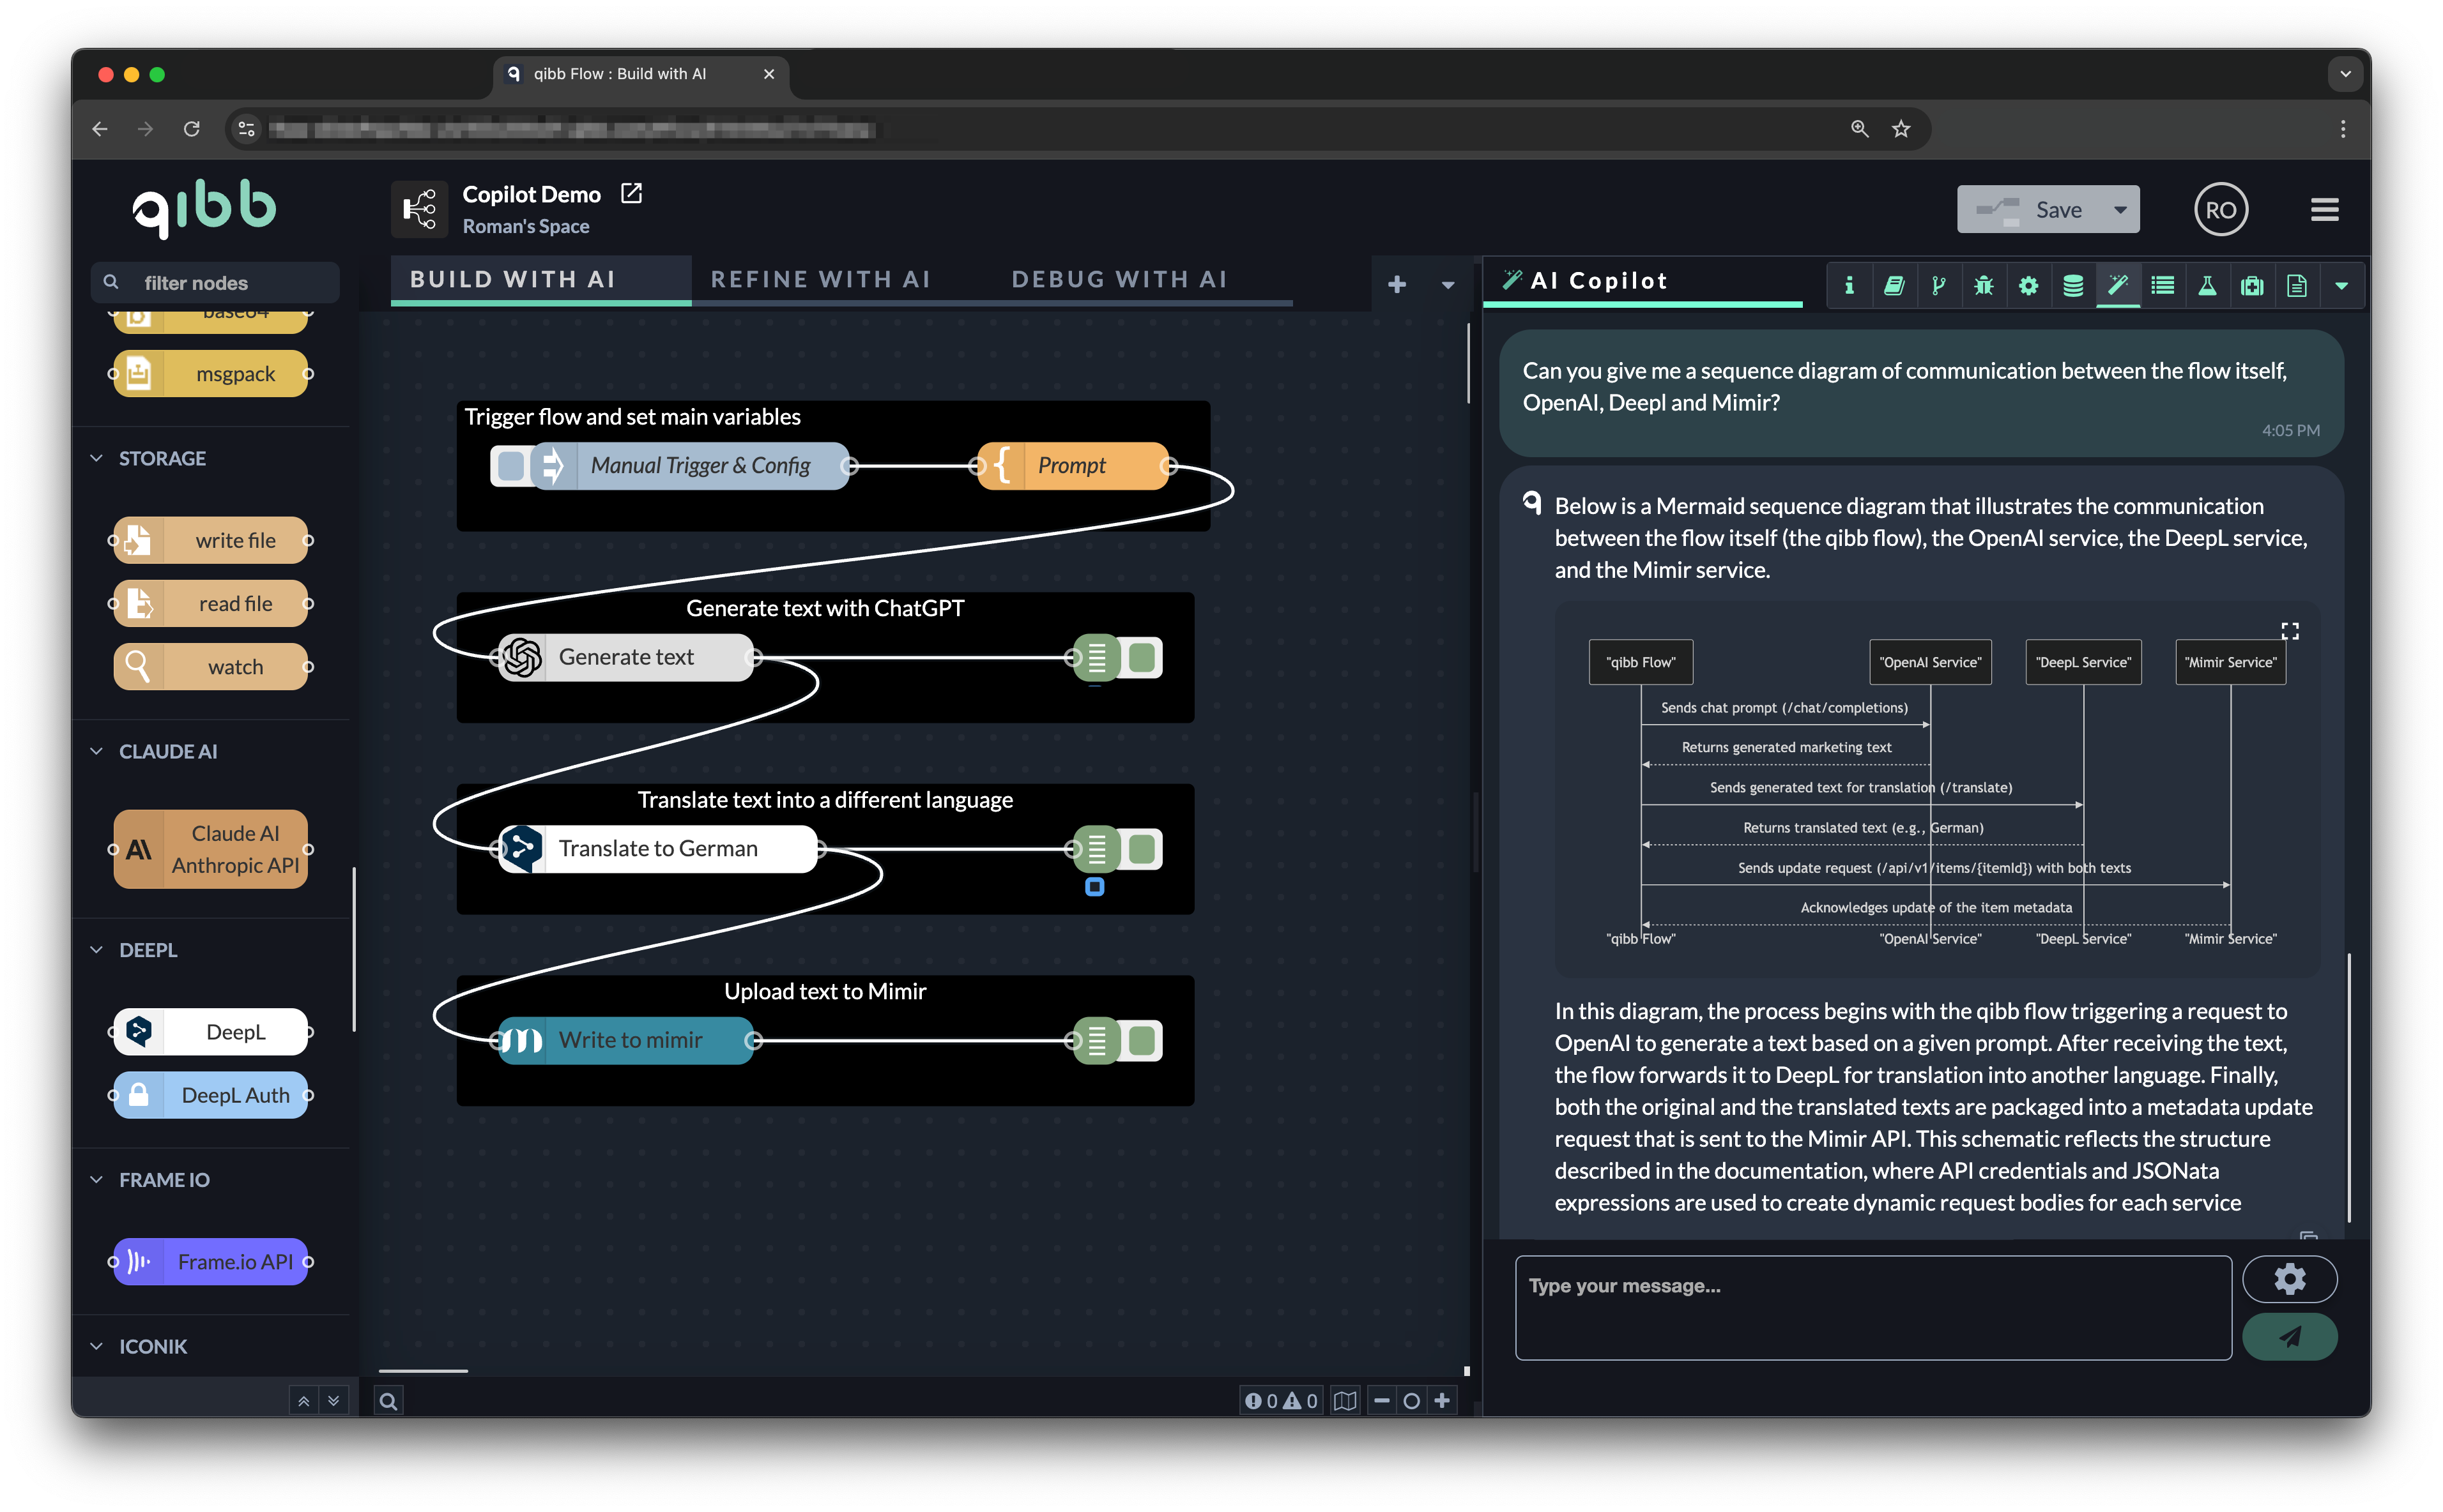Switch to the DEBUG WITH AI tab
This screenshot has width=2443, height=1512.
(1121, 279)
